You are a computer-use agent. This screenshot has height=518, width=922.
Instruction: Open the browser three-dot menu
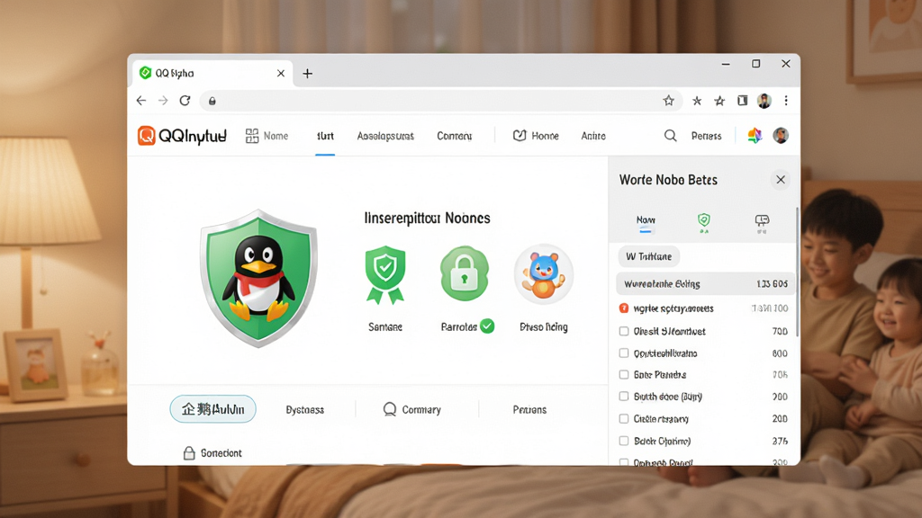click(x=786, y=101)
